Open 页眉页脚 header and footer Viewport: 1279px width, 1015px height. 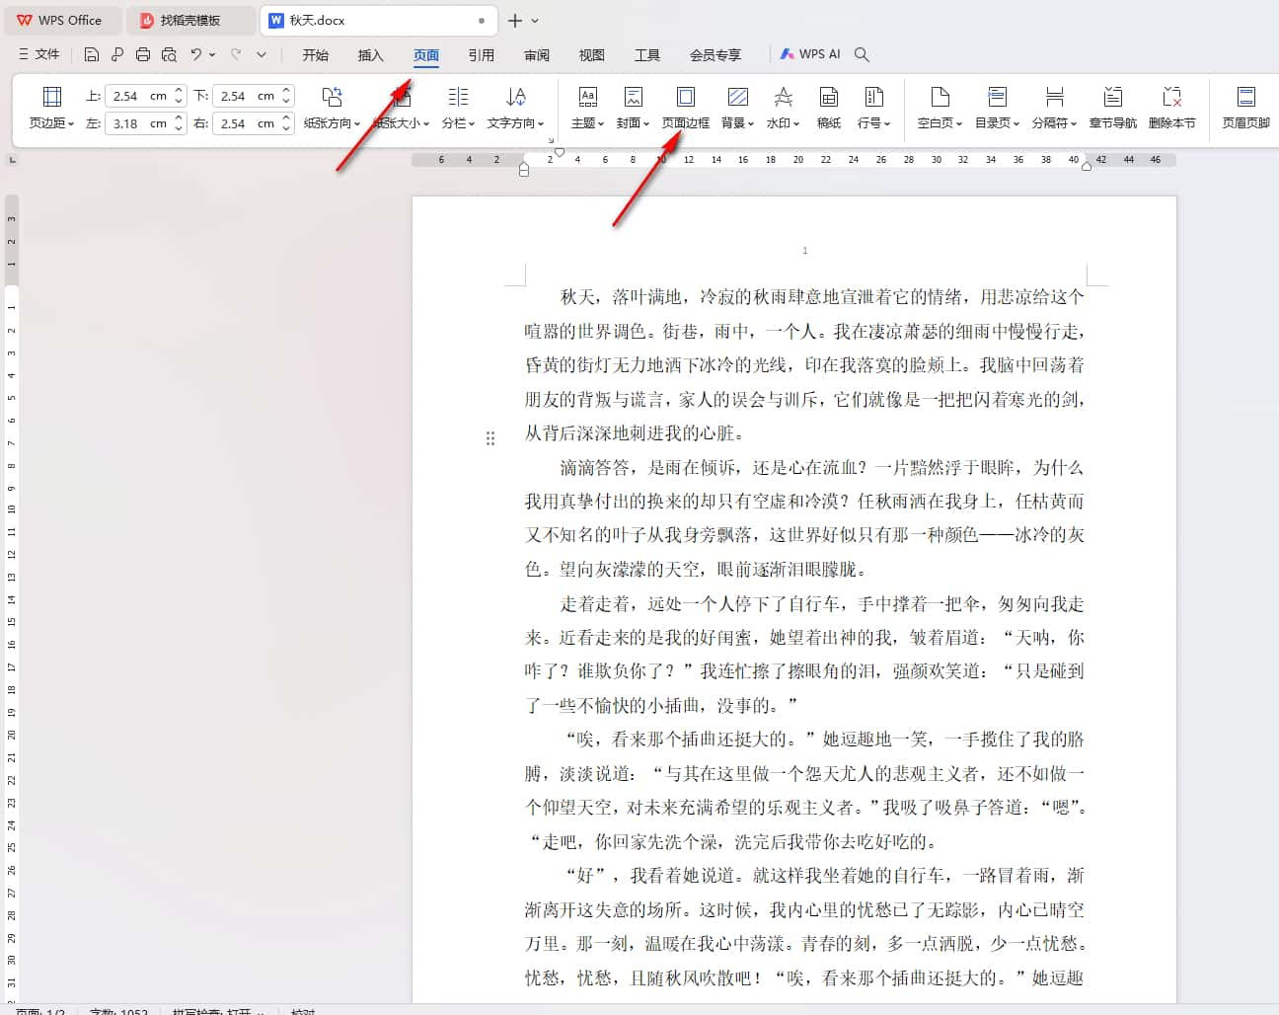point(1245,108)
